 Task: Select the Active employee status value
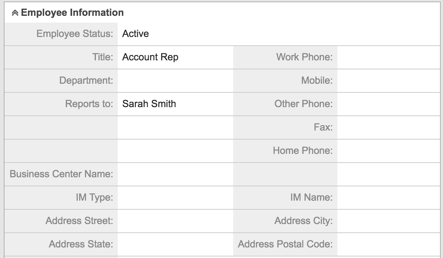[135, 34]
